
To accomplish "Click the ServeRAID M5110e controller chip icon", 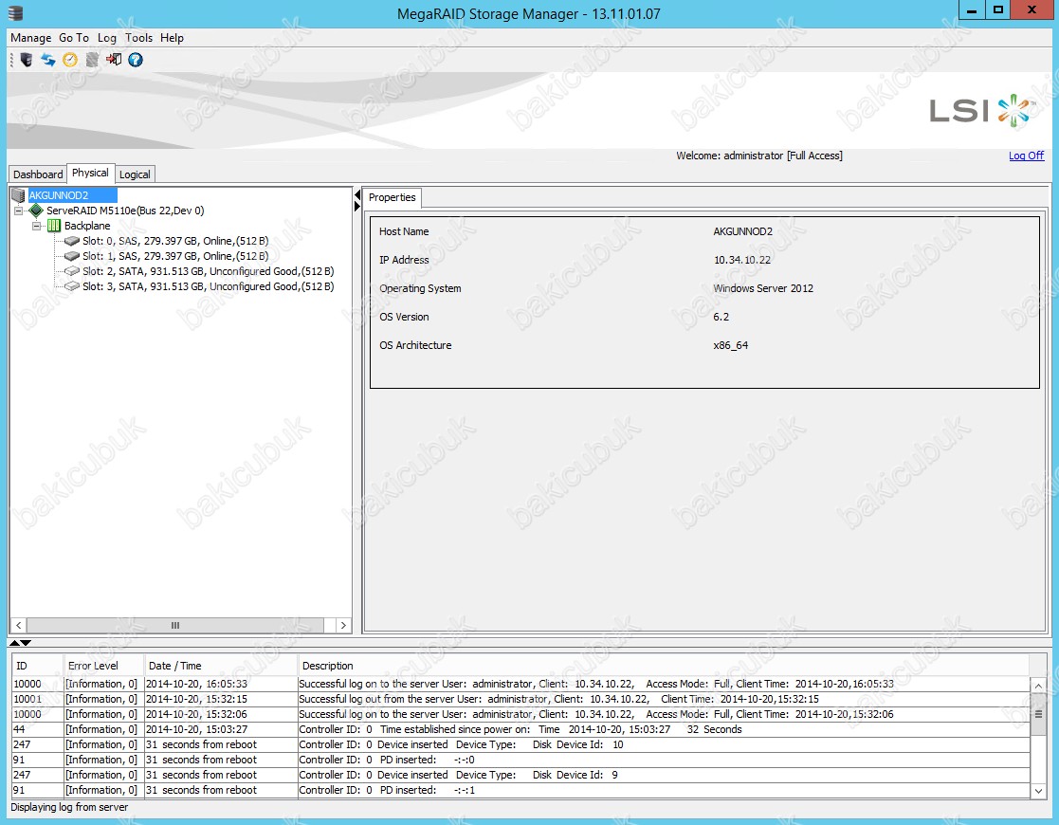I will [x=36, y=211].
